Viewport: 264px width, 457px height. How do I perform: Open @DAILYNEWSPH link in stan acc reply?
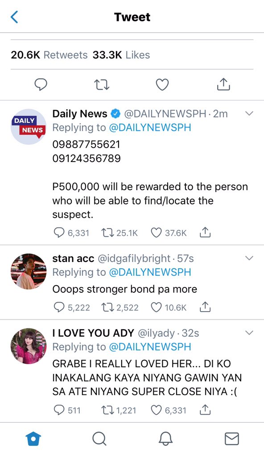150,272
